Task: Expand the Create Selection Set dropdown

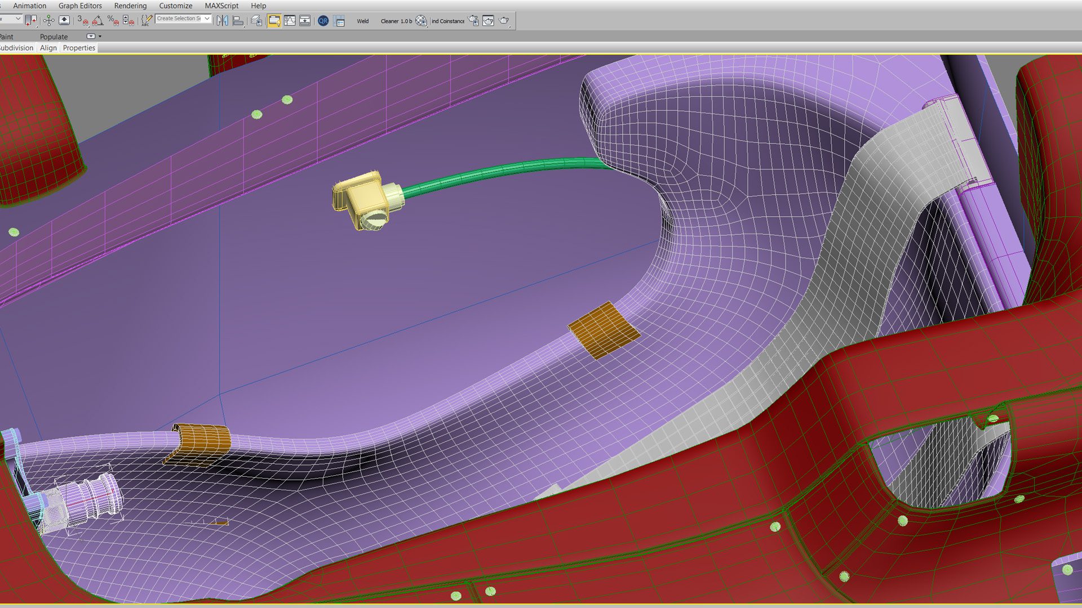Action: click(207, 19)
